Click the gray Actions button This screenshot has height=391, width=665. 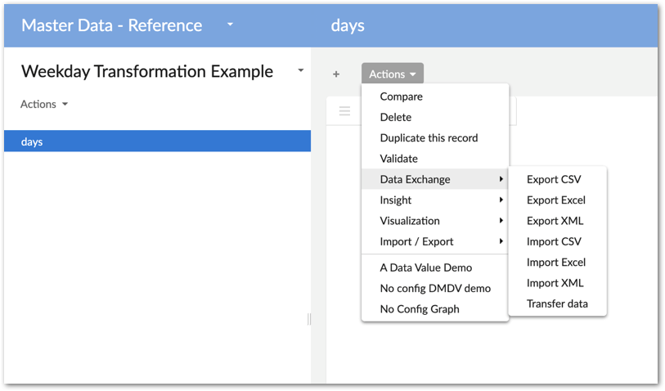[x=393, y=74]
